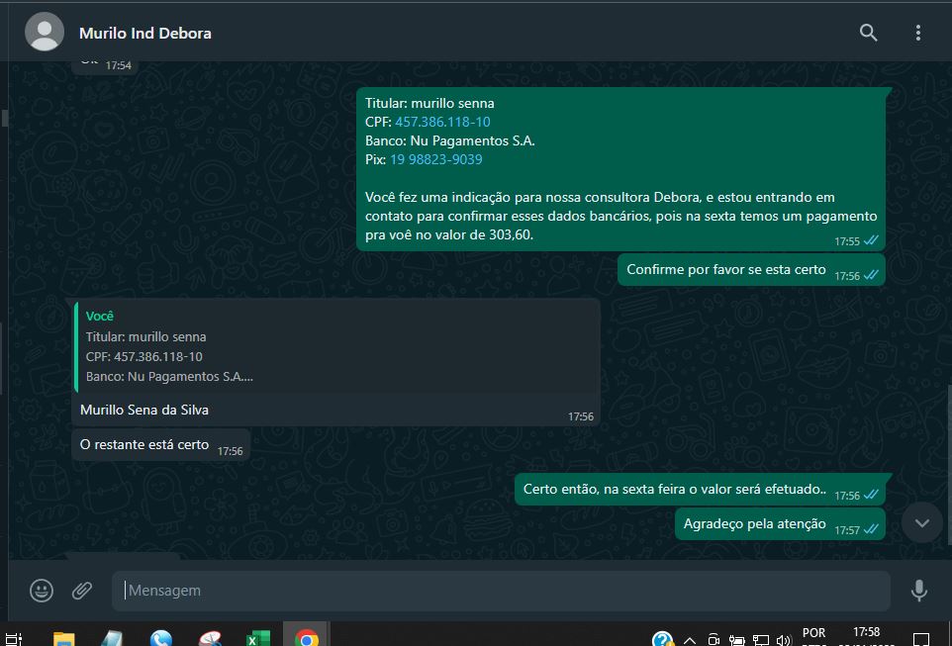Image resolution: width=952 pixels, height=646 pixels.
Task: Open contact info via Murilo Ind Debora name
Action: 144,33
